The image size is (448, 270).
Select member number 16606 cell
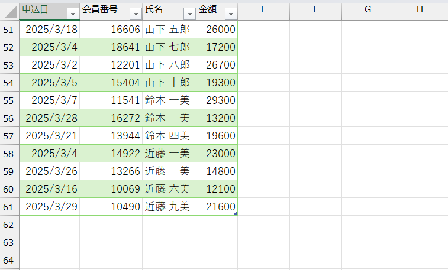(111, 30)
